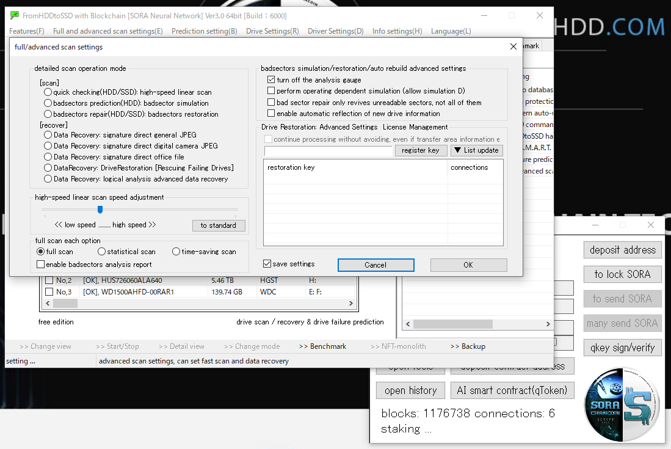Click the register key button
Image resolution: width=671 pixels, height=449 pixels.
click(420, 150)
